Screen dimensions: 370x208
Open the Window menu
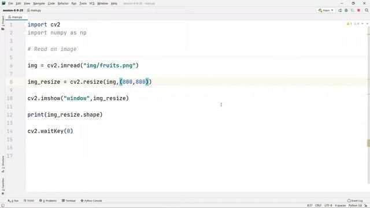tap(102, 3)
